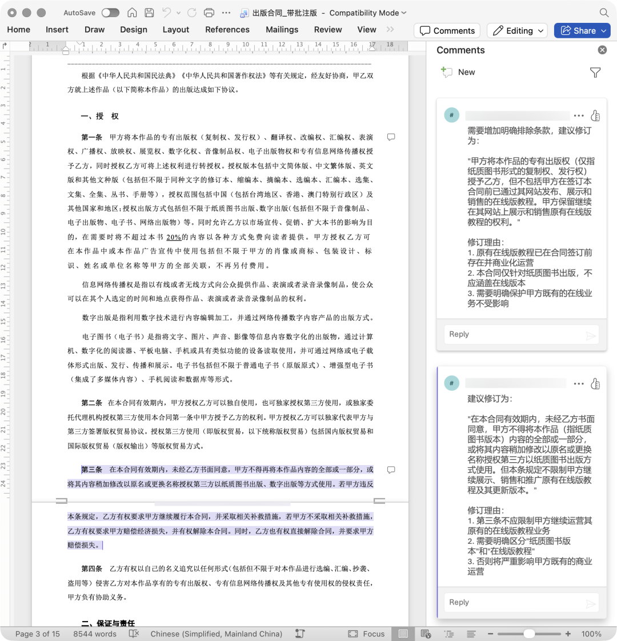Click the Comments button in the ribbon

447,31
